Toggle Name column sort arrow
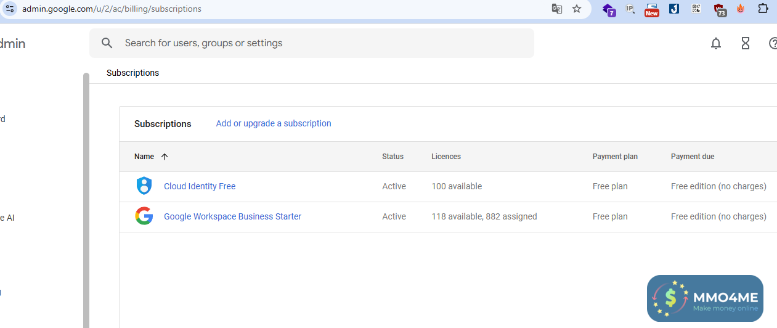Viewport: 777px width, 328px height. (165, 157)
